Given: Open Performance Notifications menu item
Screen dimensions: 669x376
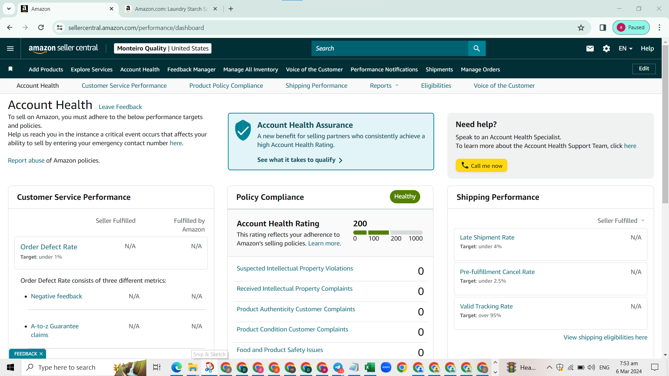Looking at the screenshot, I should [384, 69].
